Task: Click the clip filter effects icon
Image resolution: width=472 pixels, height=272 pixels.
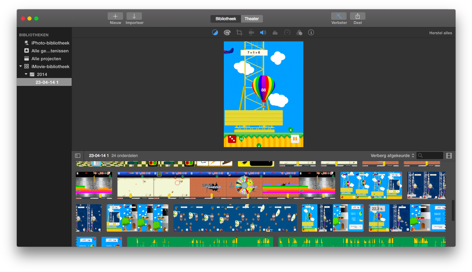Action: [x=299, y=33]
